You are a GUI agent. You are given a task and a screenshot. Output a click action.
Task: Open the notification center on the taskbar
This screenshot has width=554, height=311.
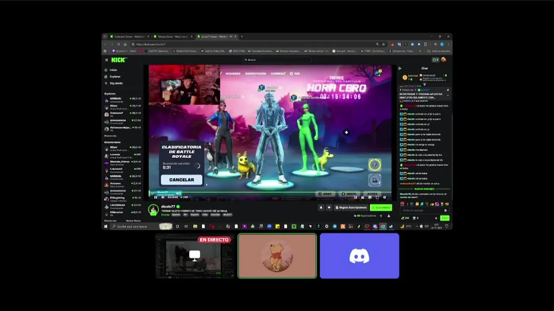[447, 226]
